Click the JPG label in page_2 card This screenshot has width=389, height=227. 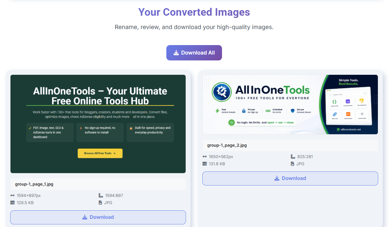point(300,164)
